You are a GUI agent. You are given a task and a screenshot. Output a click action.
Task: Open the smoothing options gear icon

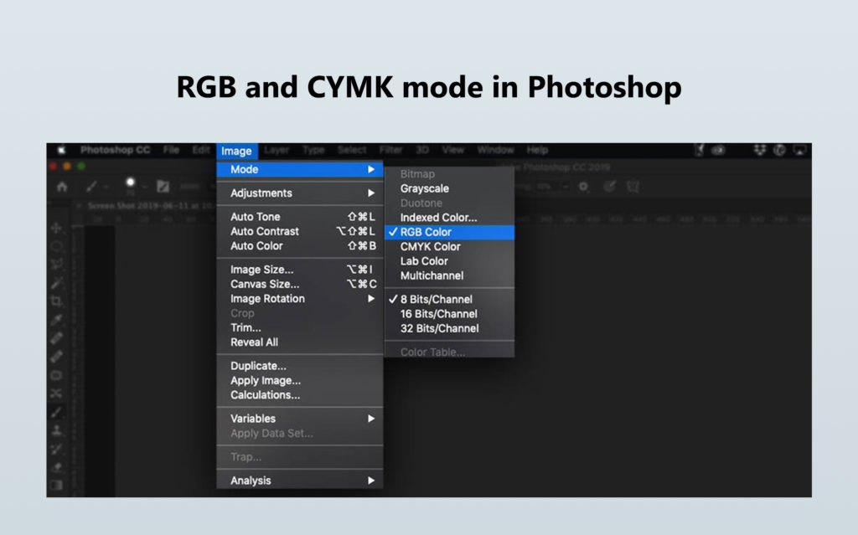tap(584, 187)
